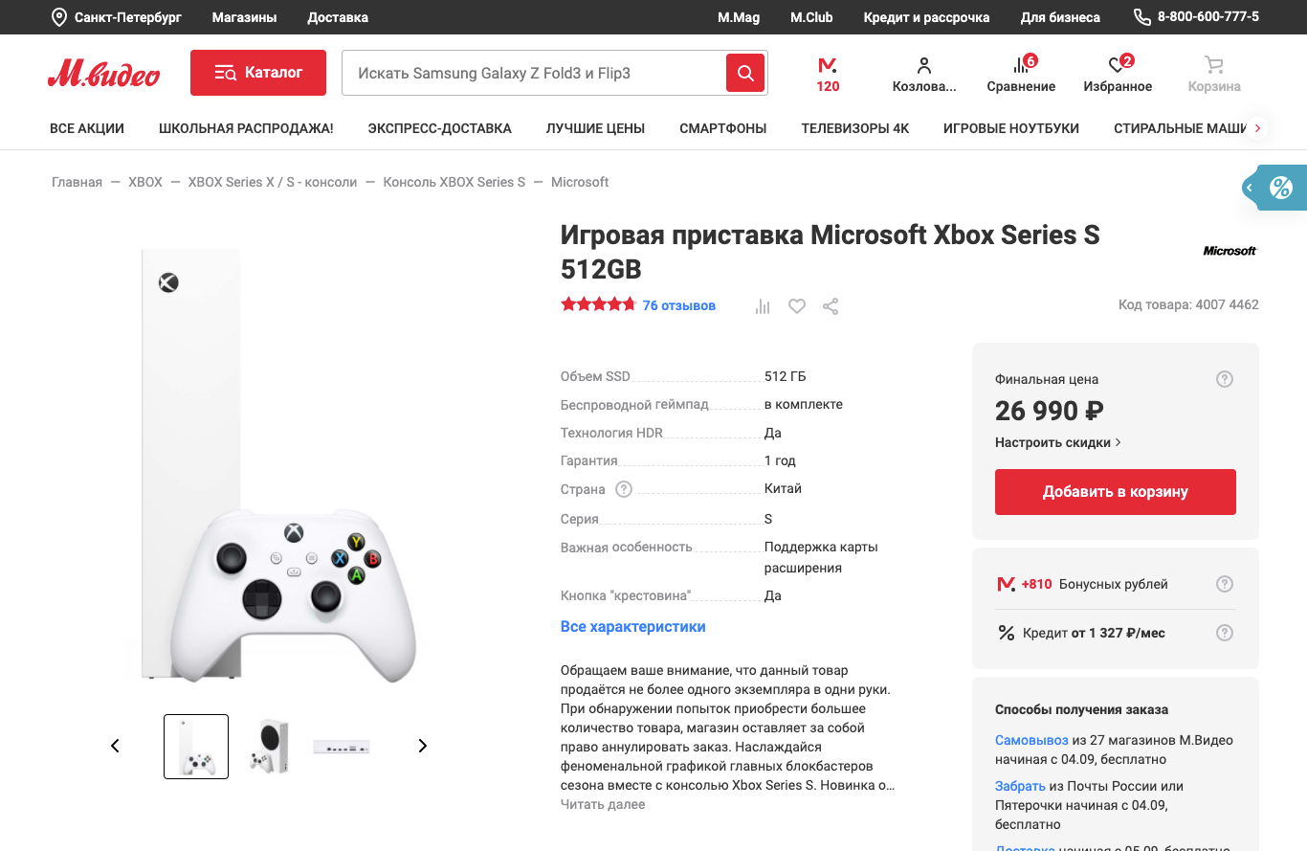
Task: Expand description with Читать далее
Action: (603, 804)
